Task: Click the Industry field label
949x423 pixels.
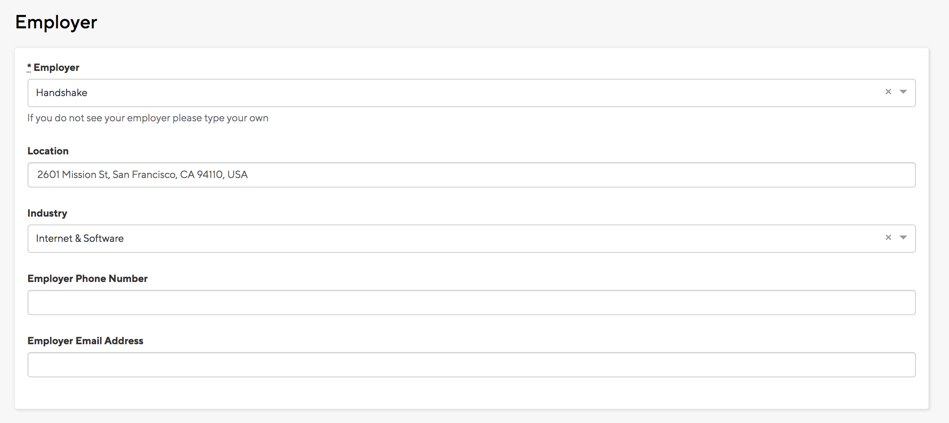Action: pyautogui.click(x=47, y=213)
